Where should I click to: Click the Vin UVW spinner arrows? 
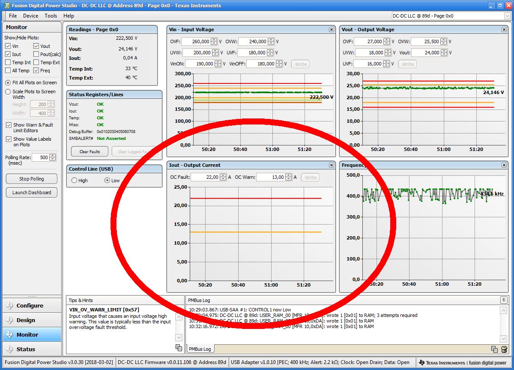216,53
